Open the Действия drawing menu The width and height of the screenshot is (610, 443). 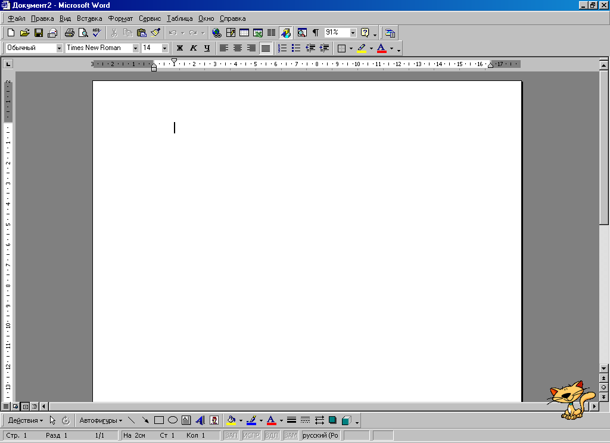pyautogui.click(x=25, y=420)
